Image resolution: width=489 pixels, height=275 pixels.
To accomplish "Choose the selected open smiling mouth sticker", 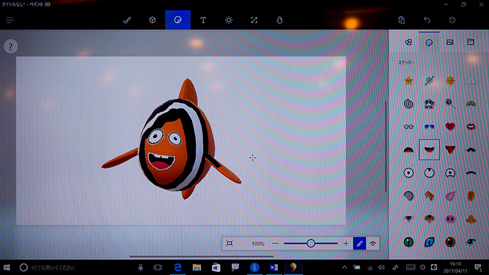I will click(429, 150).
